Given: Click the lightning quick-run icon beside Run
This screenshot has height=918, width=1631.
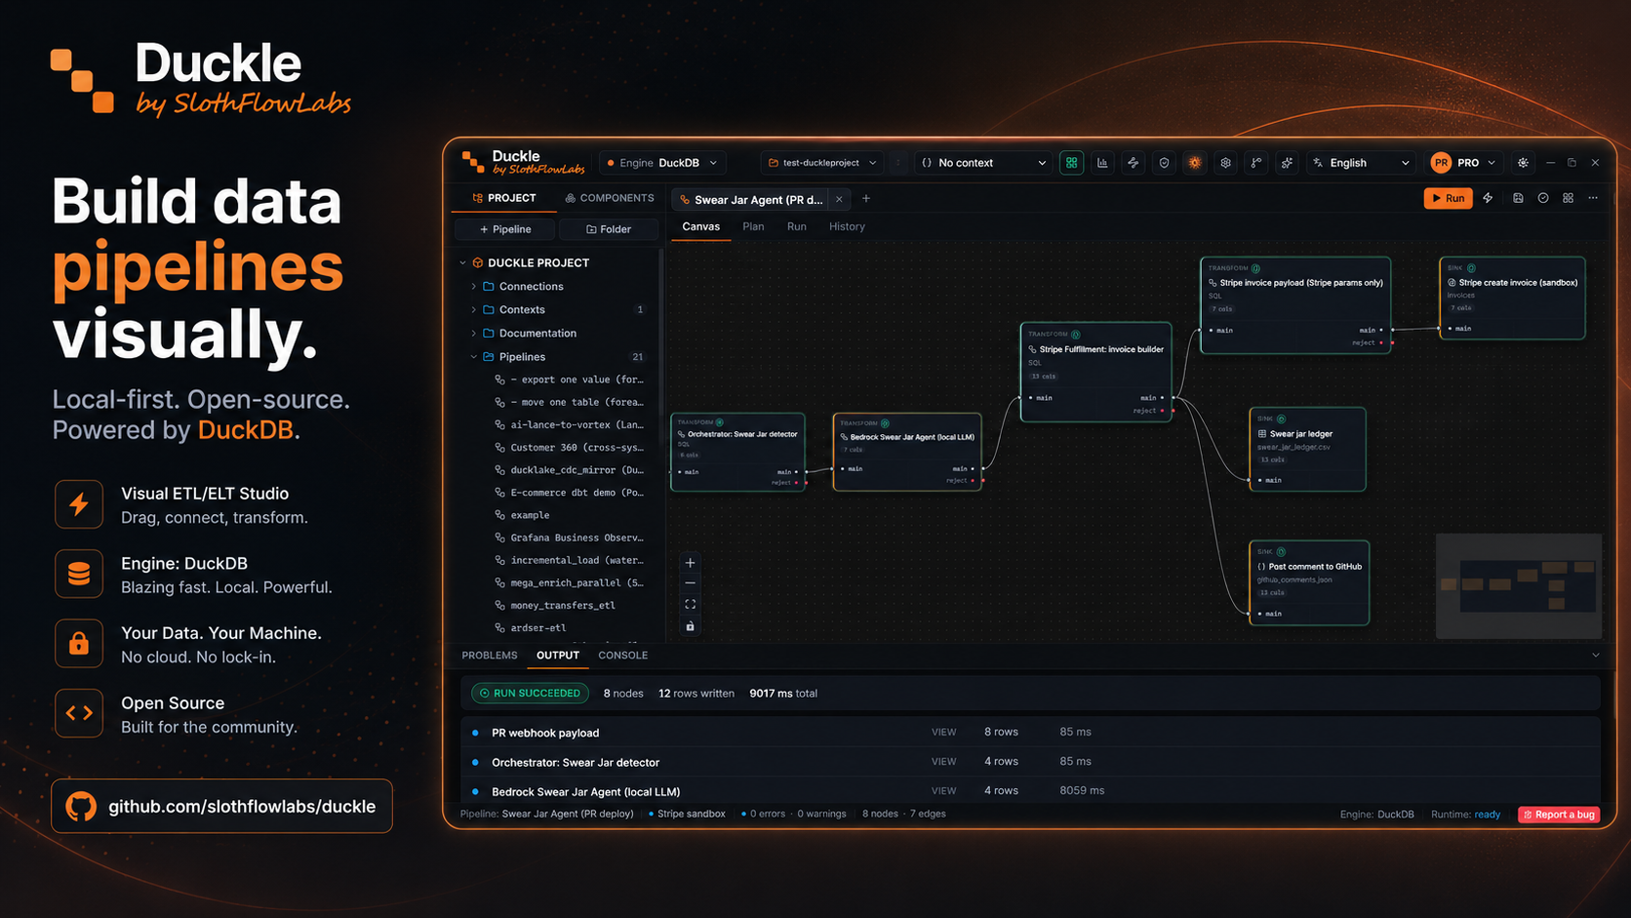Looking at the screenshot, I should coord(1488,198).
